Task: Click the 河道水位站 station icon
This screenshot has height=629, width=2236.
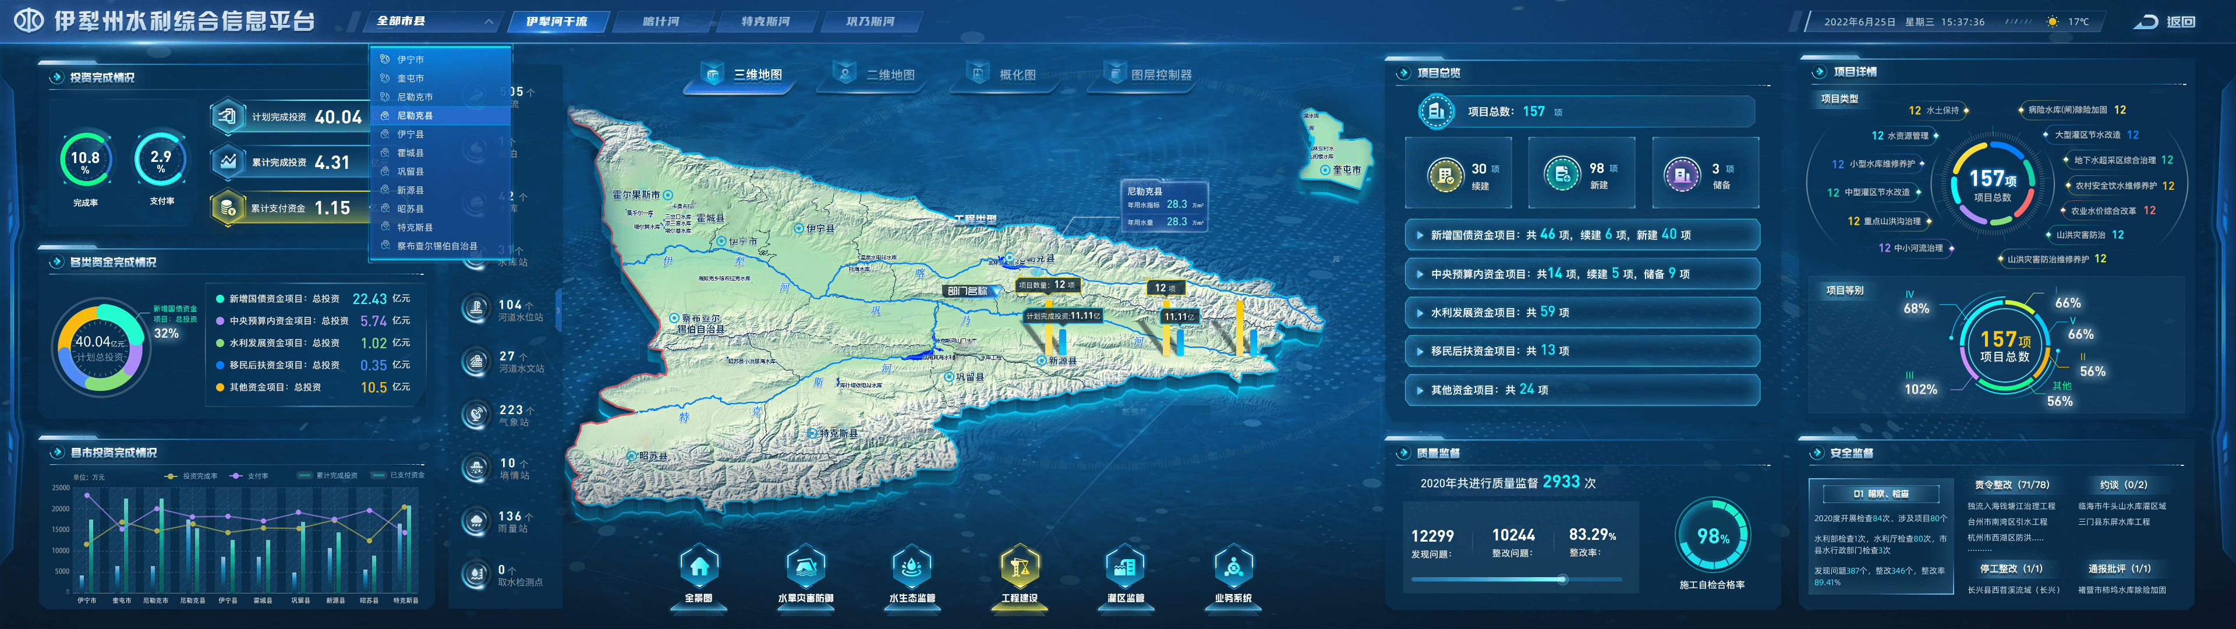Action: [476, 310]
